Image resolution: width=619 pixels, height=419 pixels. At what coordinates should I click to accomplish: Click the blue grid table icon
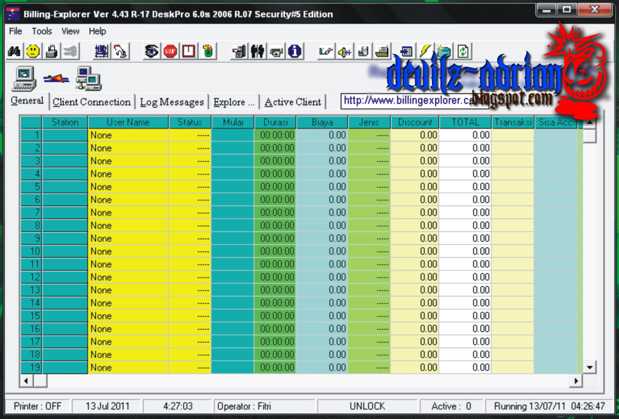tap(101, 52)
